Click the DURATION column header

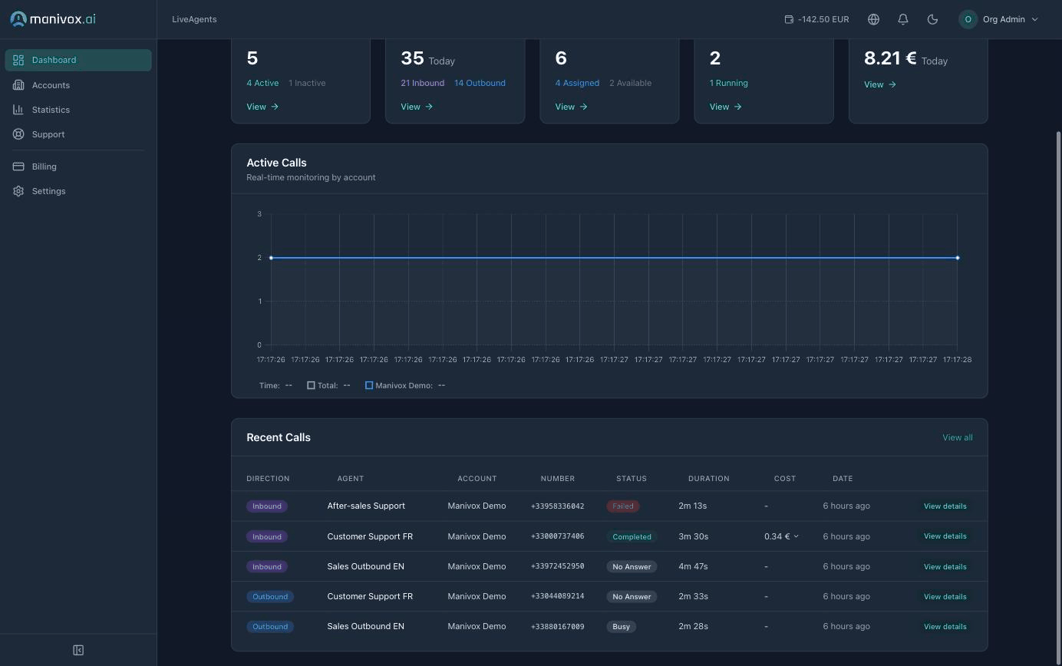[708, 478]
